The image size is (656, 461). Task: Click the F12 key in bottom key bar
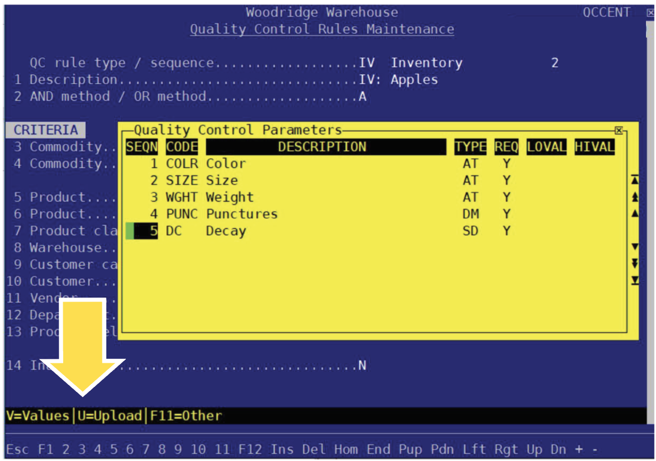[x=250, y=449]
